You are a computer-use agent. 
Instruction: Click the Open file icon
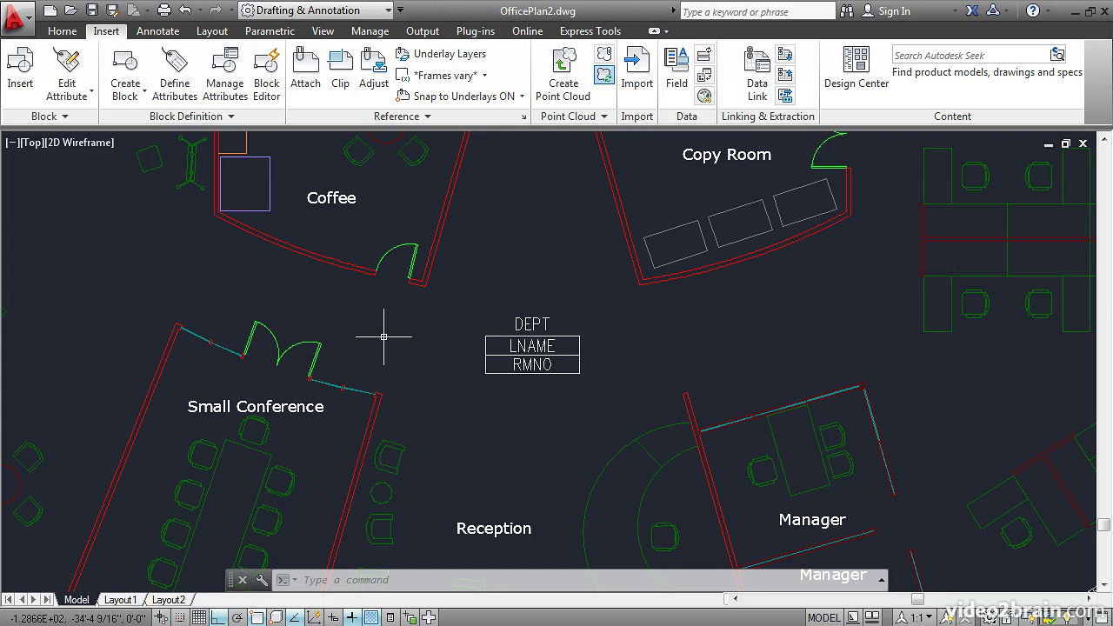click(x=73, y=10)
